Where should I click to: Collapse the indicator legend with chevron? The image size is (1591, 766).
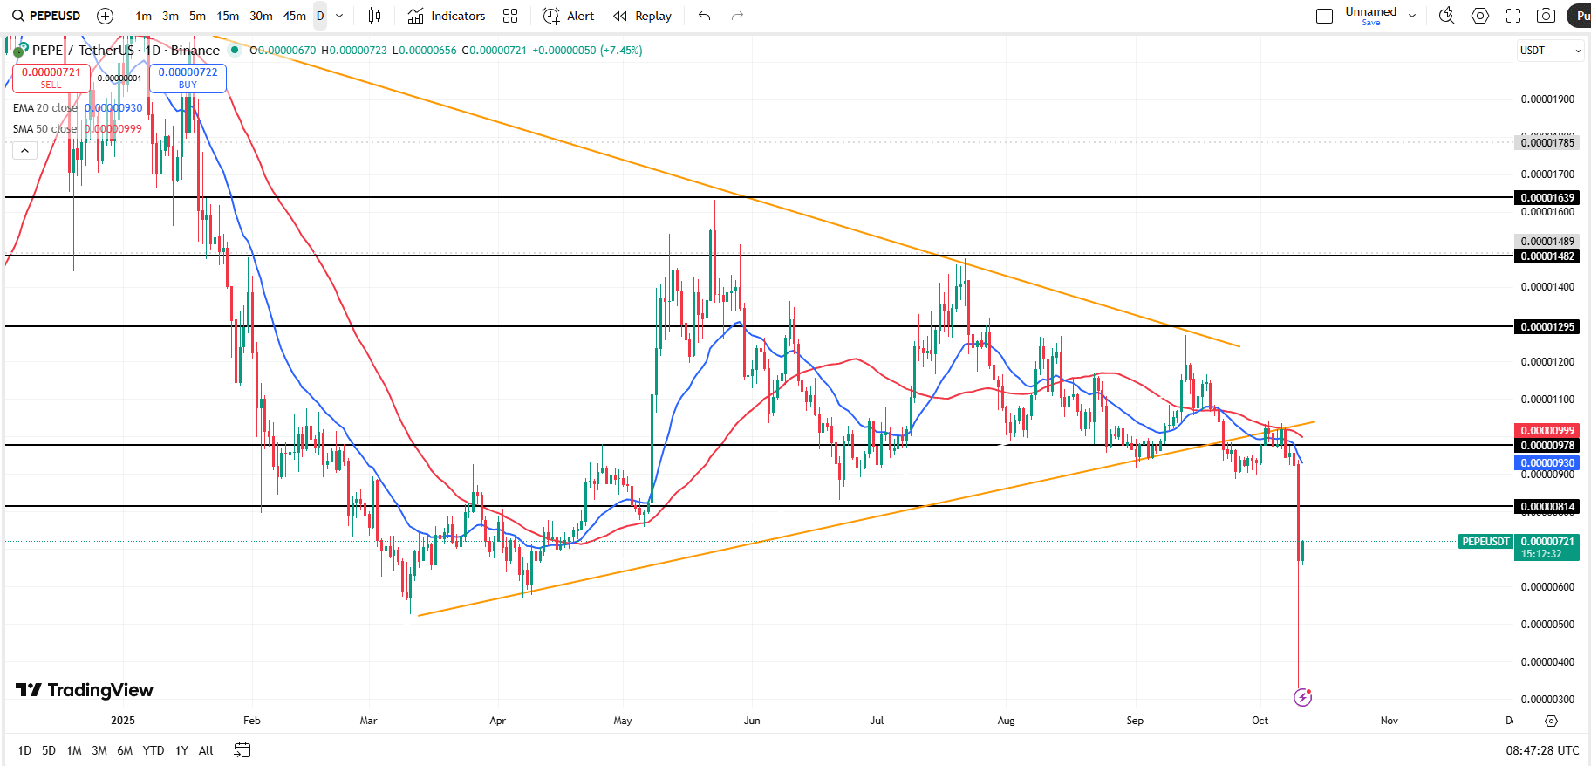[x=24, y=151]
